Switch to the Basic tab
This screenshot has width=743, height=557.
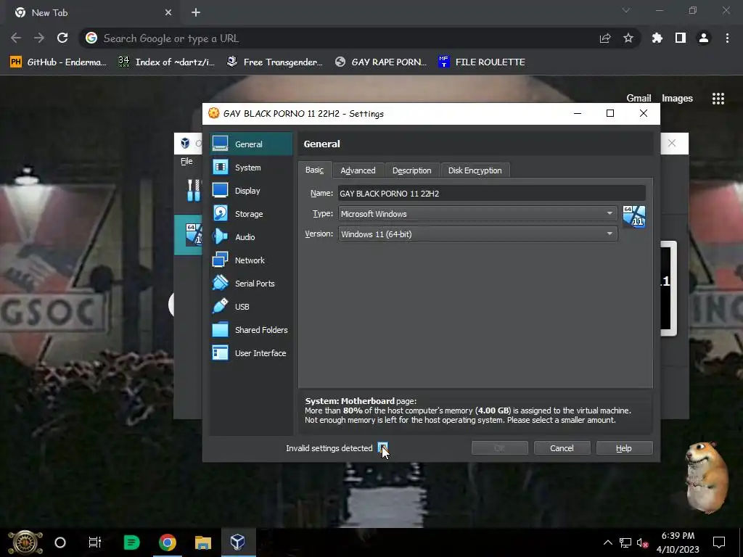click(x=314, y=170)
